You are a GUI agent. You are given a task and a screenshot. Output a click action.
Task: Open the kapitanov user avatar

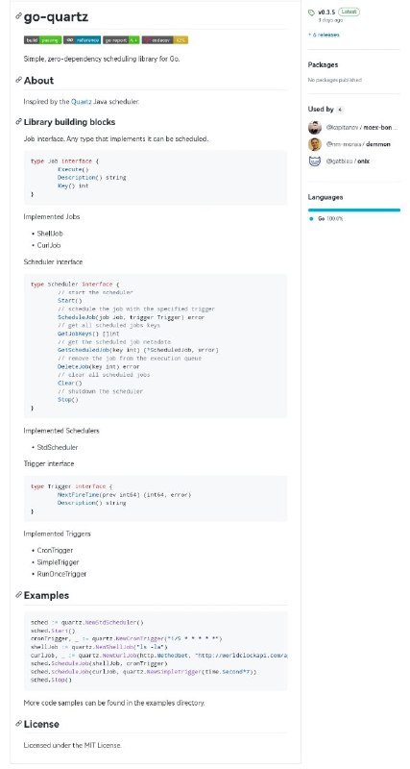pyautogui.click(x=315, y=128)
